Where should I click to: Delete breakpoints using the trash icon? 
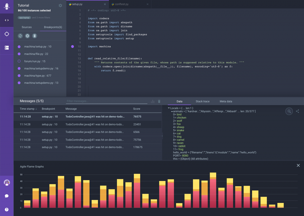click(x=35, y=36)
